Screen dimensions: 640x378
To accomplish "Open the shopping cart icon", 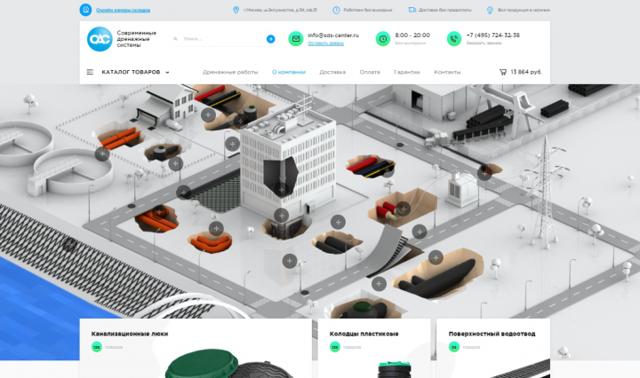I will click(x=503, y=72).
